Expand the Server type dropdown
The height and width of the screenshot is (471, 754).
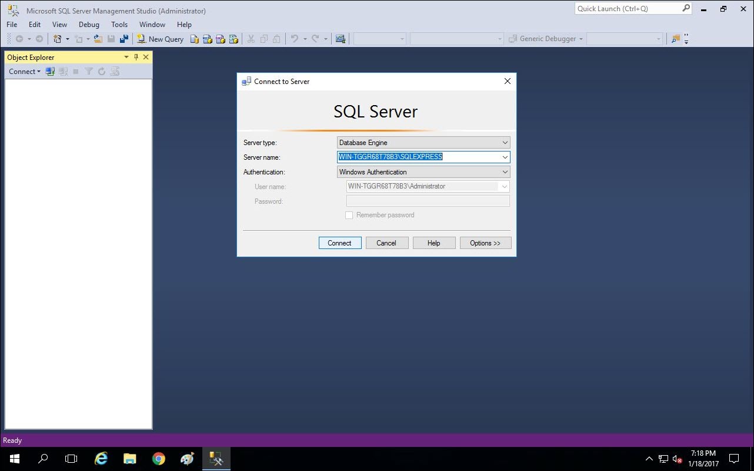(505, 143)
